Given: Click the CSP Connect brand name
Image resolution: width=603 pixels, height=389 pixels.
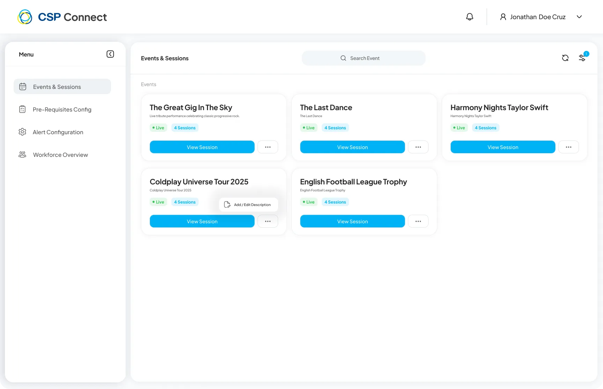Looking at the screenshot, I should pyautogui.click(x=72, y=17).
